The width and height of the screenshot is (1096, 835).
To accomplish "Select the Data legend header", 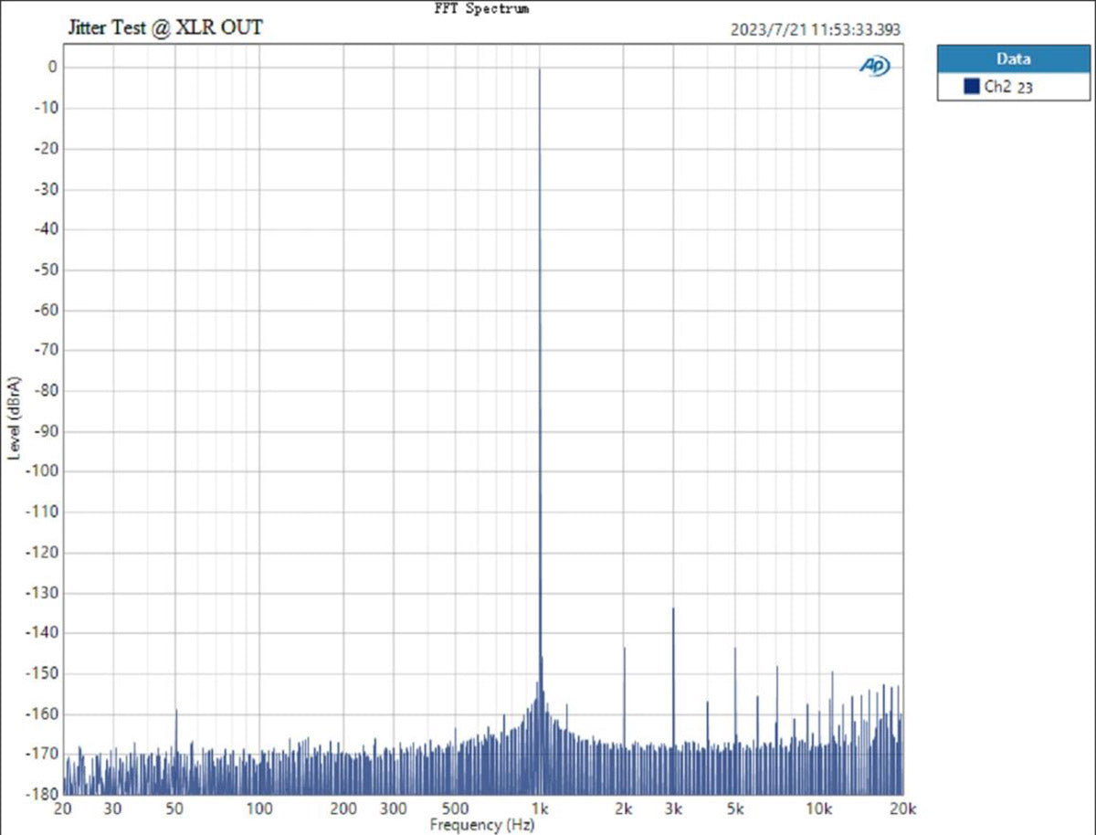I will point(1013,58).
